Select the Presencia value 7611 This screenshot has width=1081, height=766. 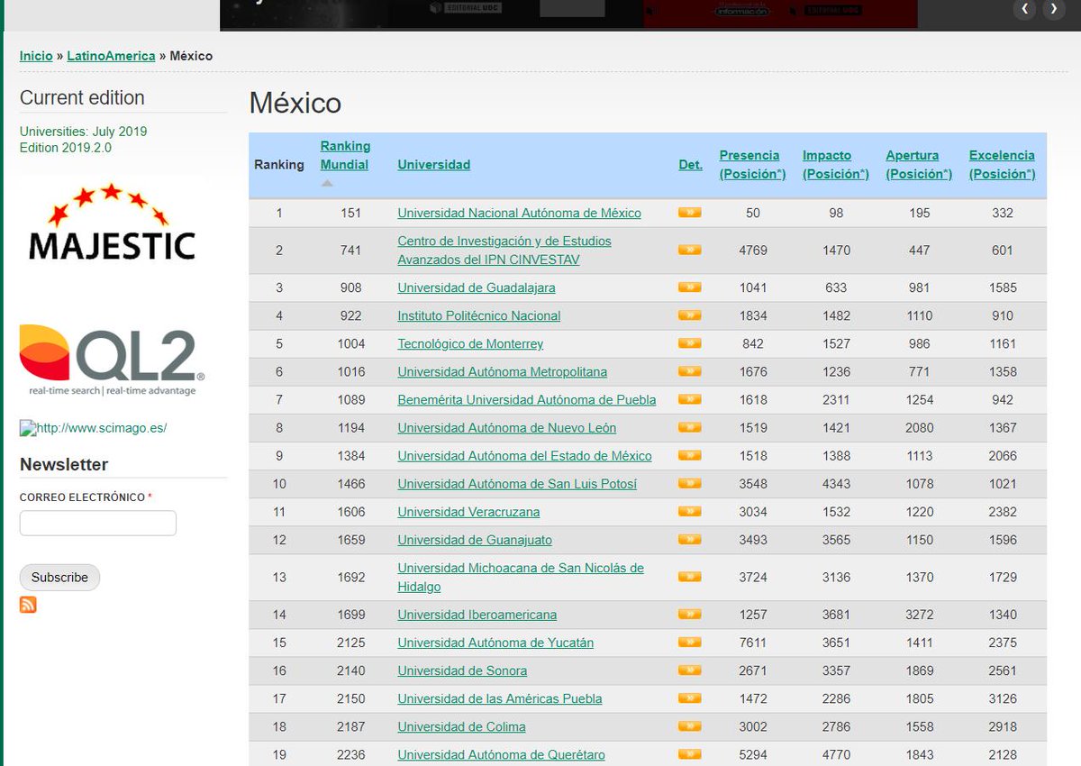(752, 643)
